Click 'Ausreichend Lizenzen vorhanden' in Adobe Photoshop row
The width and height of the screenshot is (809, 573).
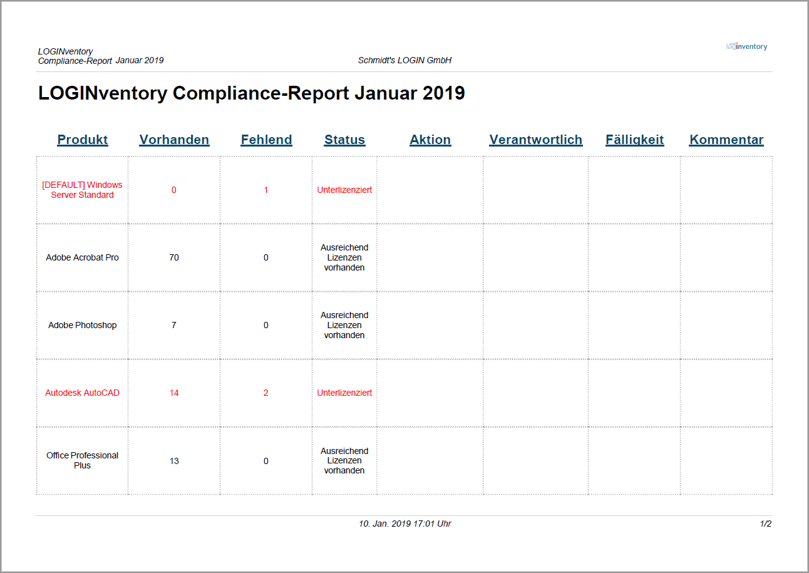coord(344,325)
